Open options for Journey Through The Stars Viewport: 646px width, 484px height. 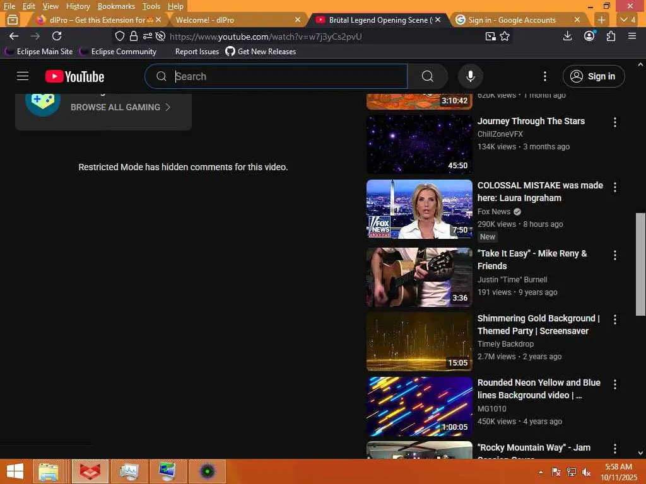614,122
